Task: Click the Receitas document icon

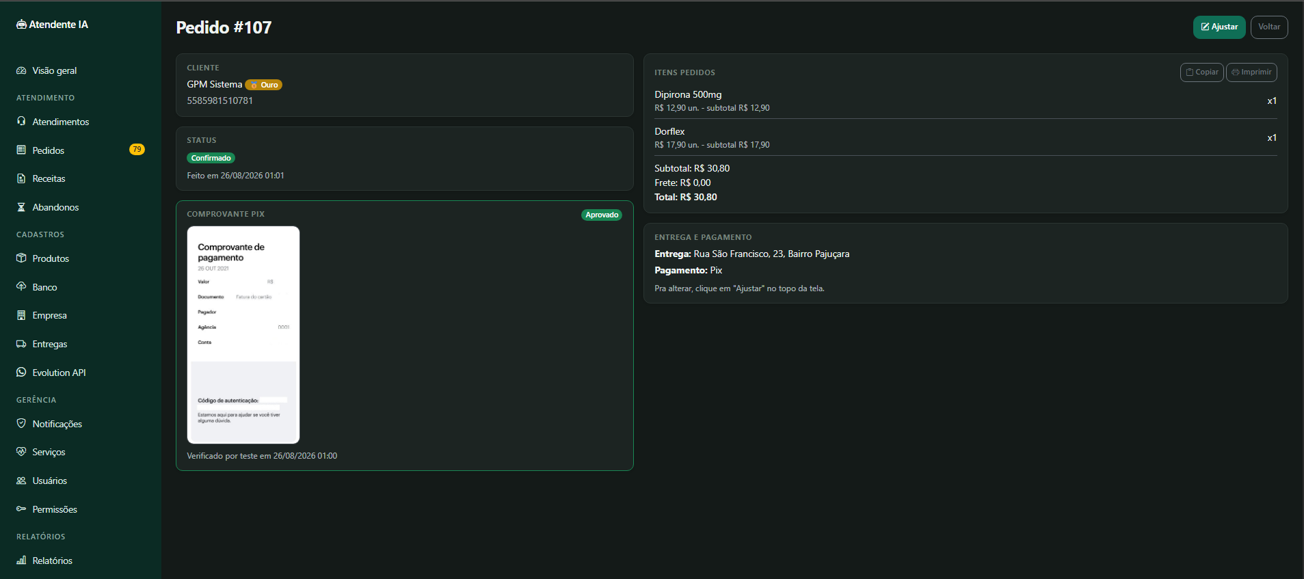Action: [x=21, y=178]
